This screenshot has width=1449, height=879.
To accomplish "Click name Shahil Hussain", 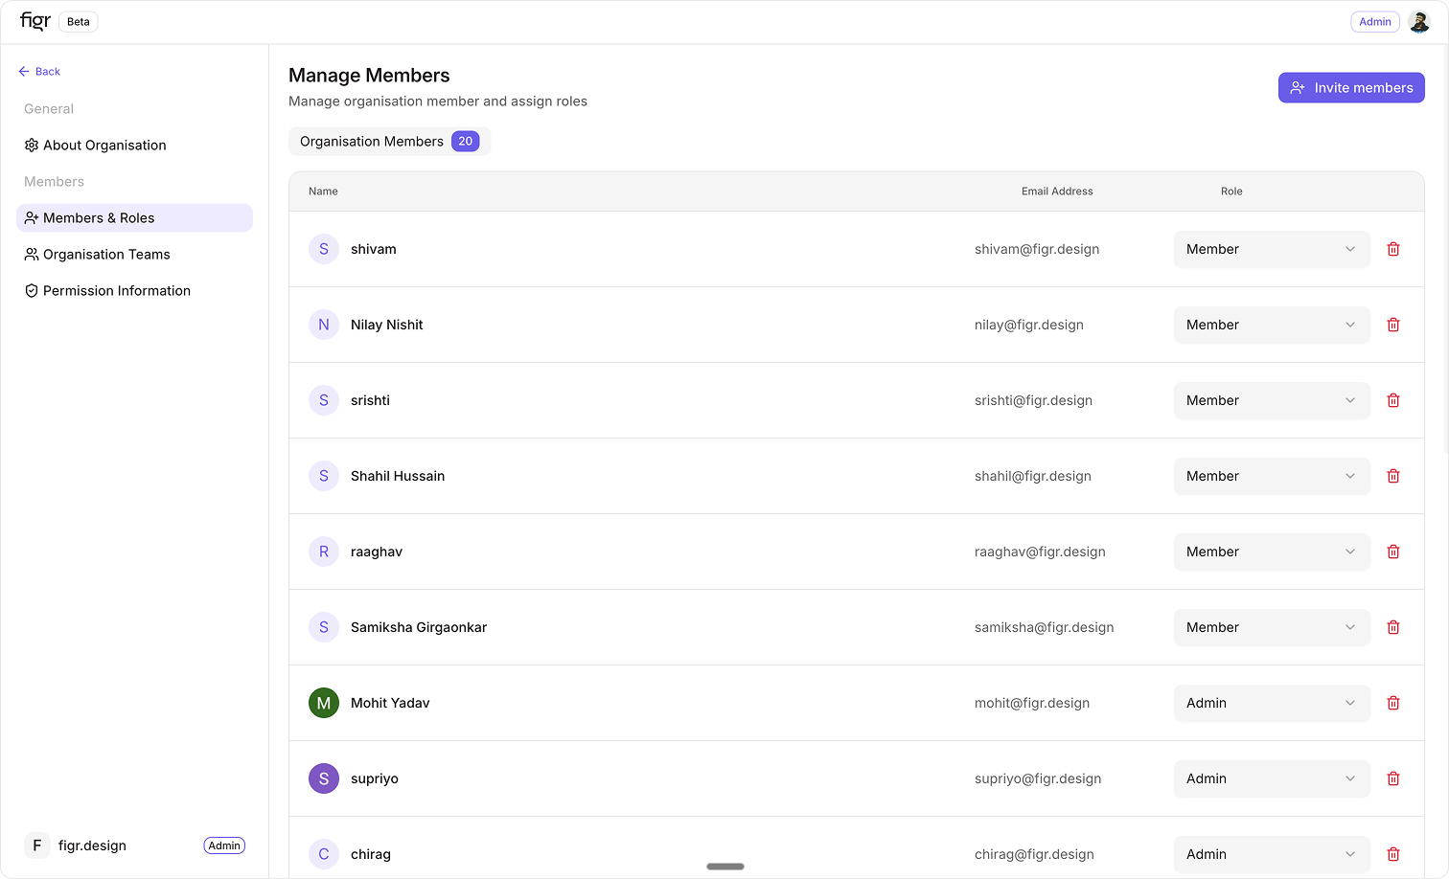I will coord(398,476).
